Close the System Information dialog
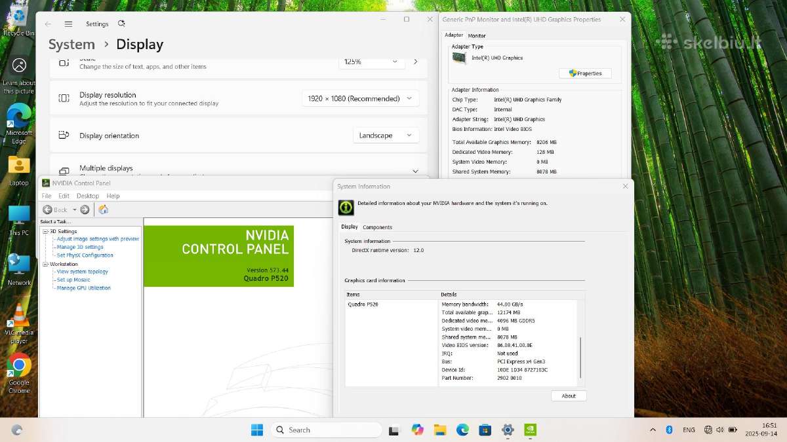The height and width of the screenshot is (442, 787). tap(625, 187)
